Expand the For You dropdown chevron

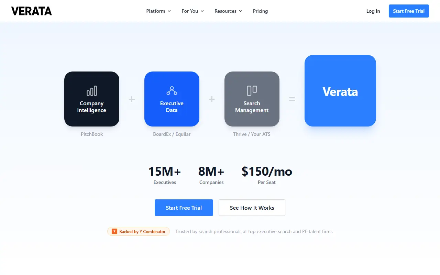point(202,11)
